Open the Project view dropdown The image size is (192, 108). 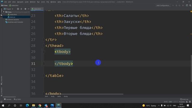click(x=8, y=9)
